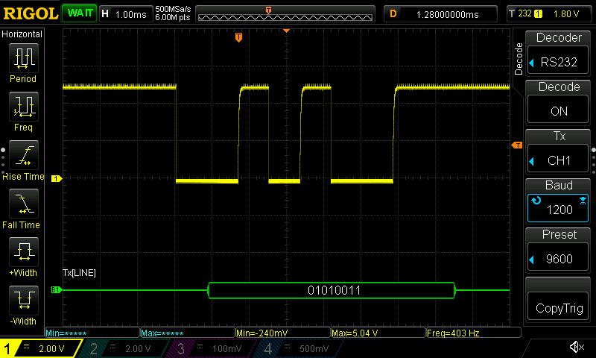
Task: Click the screen center time marker triangle
Action: tap(286, 31)
